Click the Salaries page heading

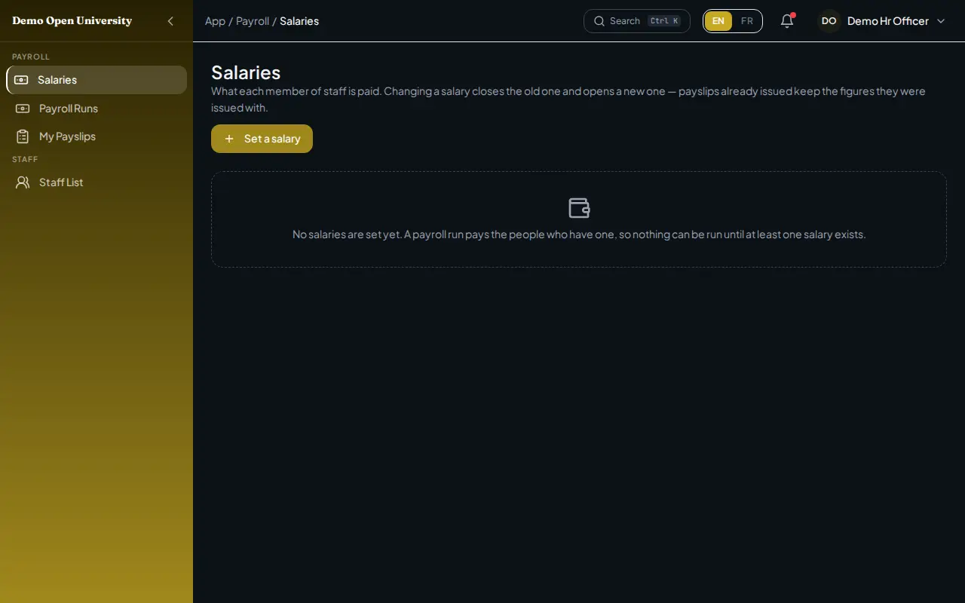pos(246,72)
